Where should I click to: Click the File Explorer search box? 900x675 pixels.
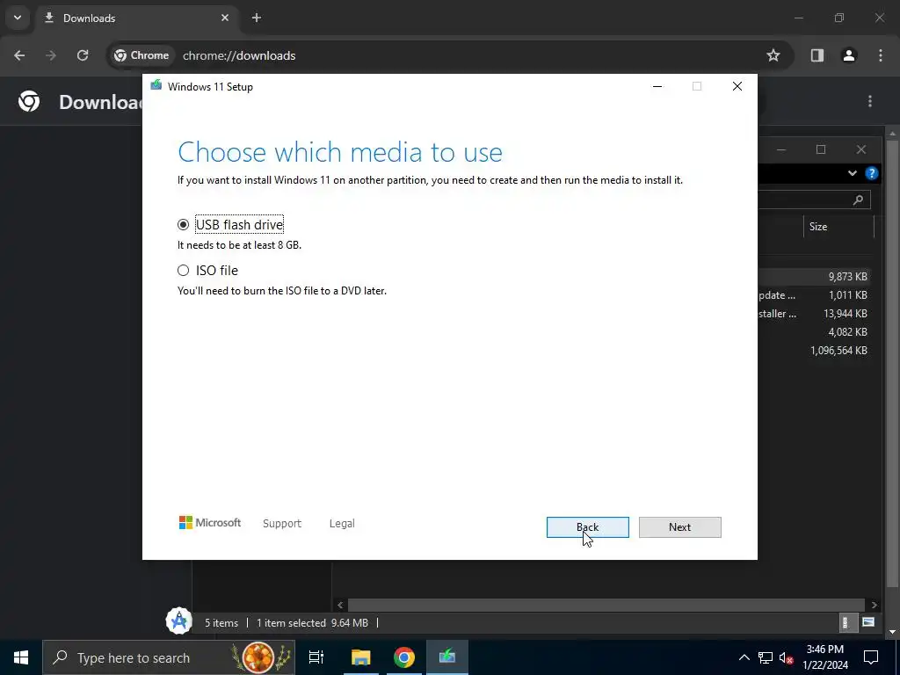coord(814,200)
